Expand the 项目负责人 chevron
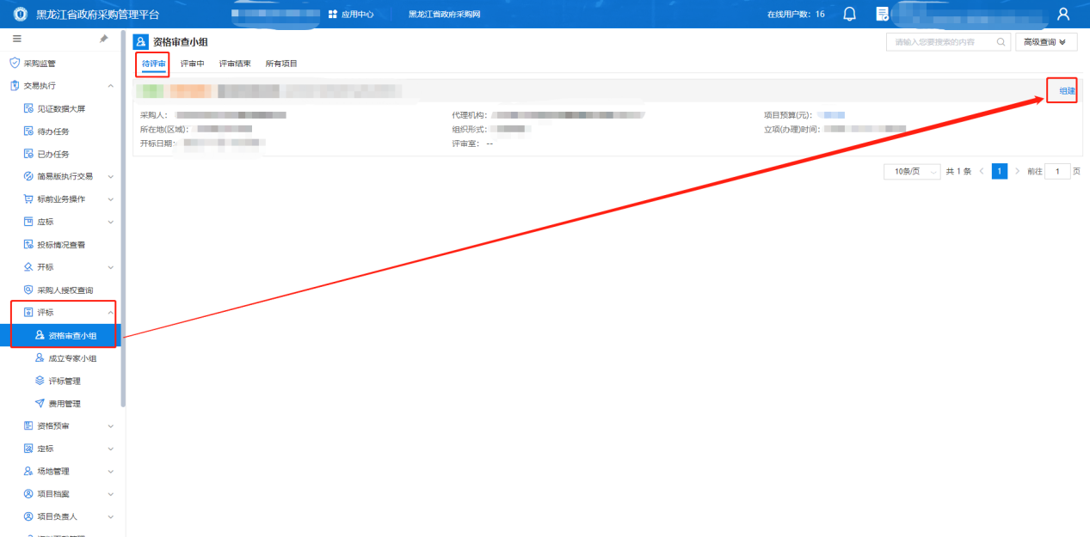1090x537 pixels. click(110, 516)
